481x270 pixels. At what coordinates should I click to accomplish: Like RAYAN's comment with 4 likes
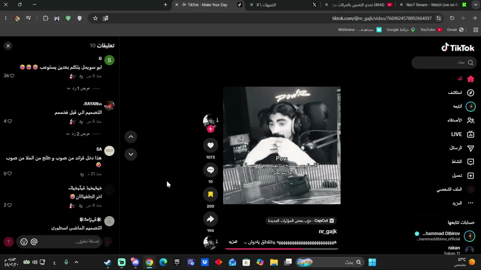point(10,121)
